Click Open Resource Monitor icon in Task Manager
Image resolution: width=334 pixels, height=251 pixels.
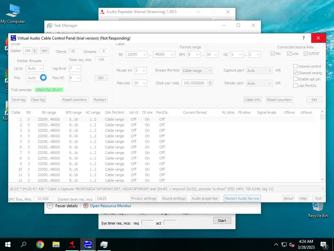(86, 206)
